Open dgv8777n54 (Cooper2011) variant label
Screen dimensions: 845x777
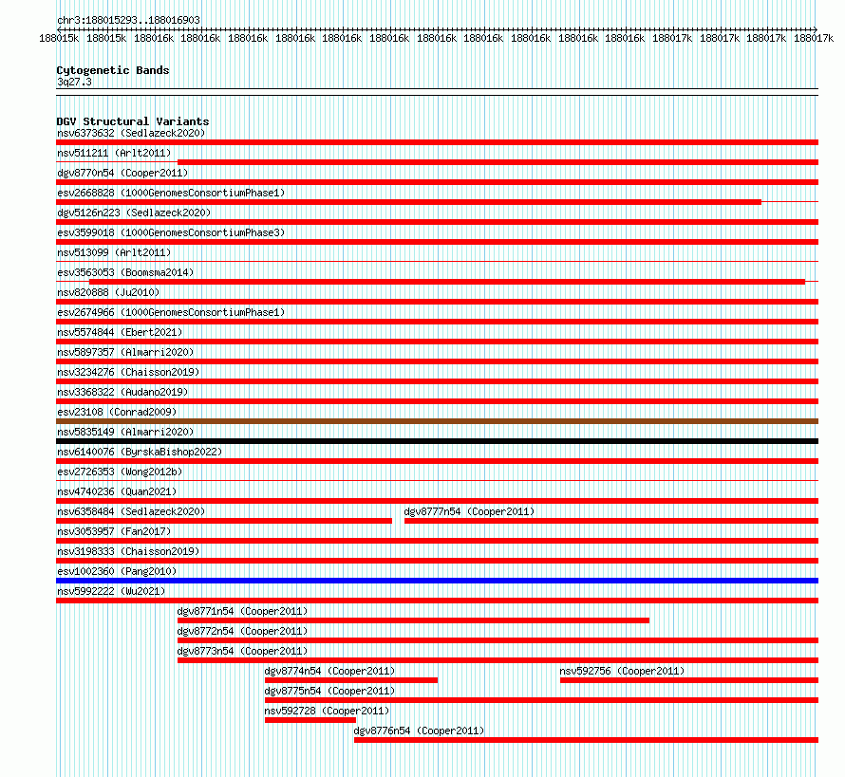pyautogui.click(x=469, y=511)
